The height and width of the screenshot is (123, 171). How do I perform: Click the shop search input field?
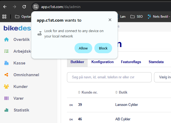point(109,77)
